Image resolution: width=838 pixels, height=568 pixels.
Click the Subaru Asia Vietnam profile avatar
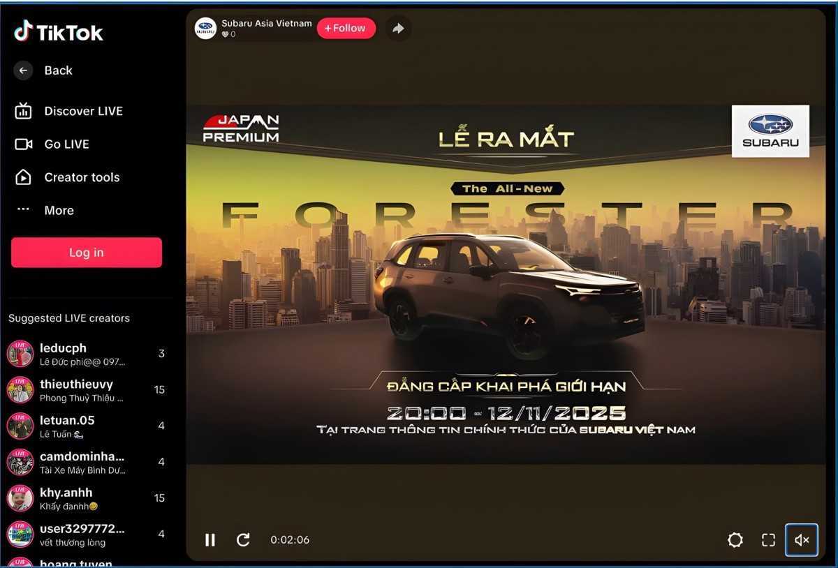point(205,28)
